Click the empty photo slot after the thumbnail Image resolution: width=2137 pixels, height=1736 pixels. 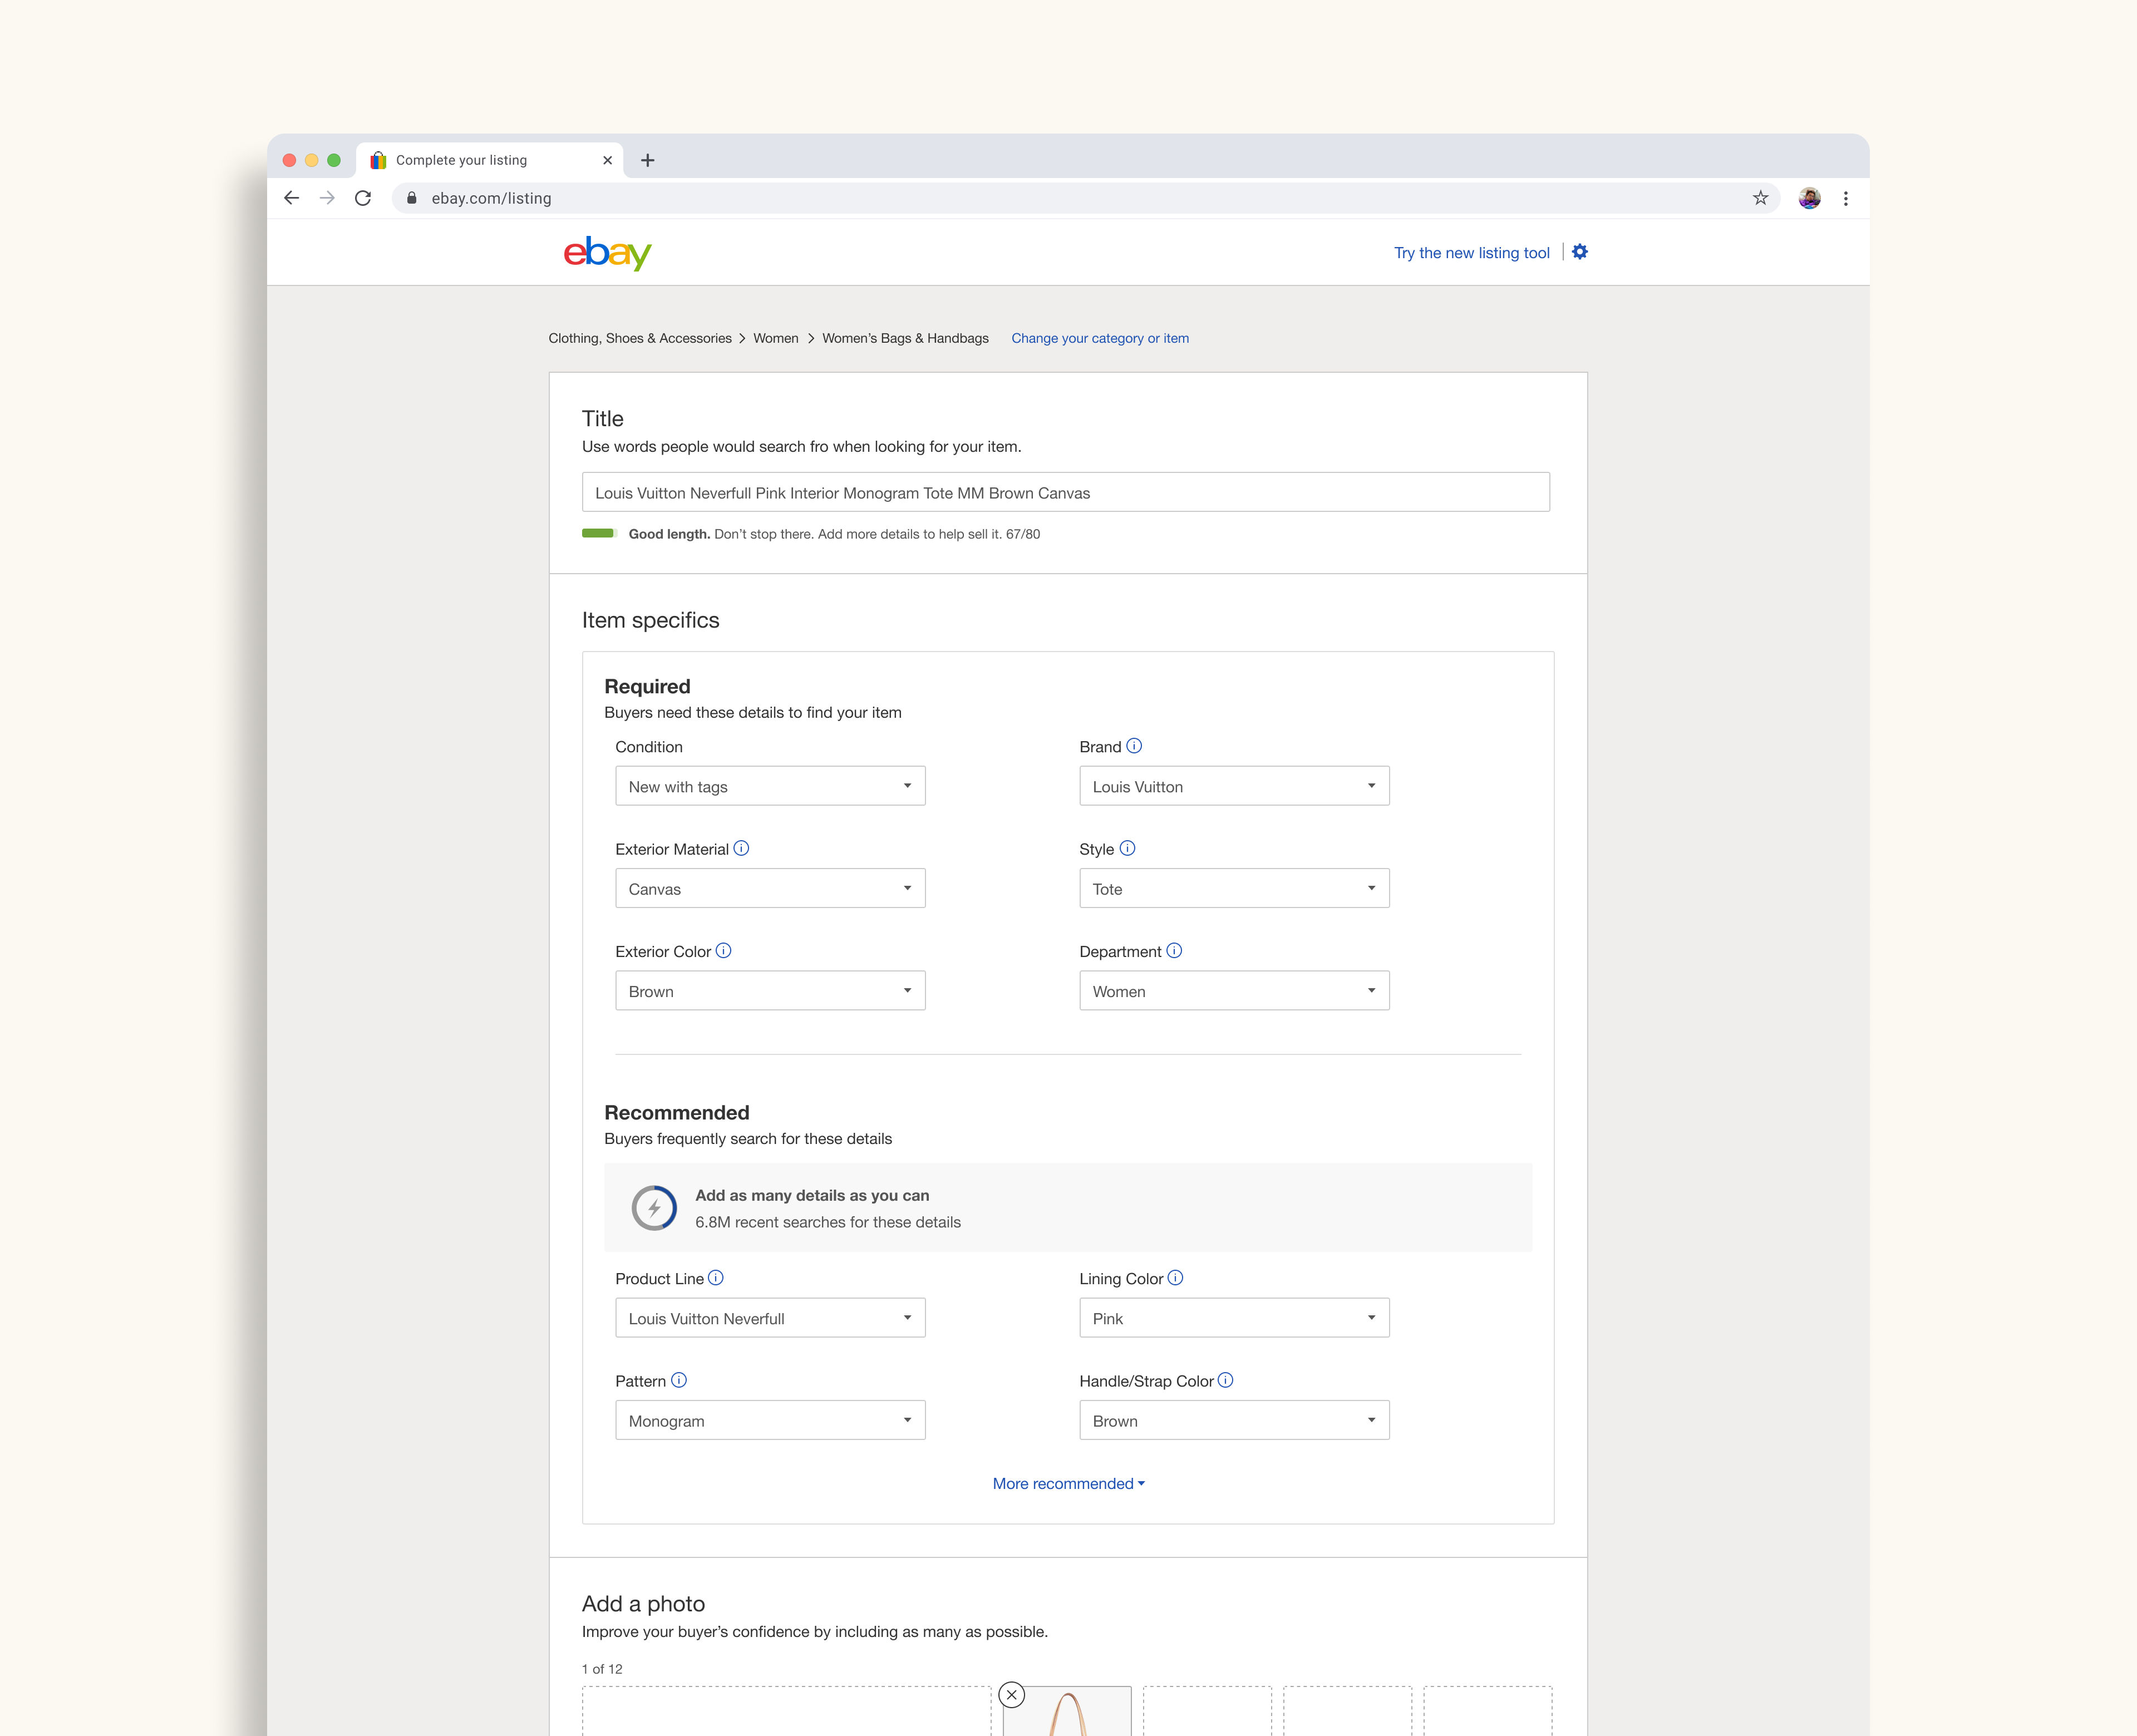point(1207,1711)
